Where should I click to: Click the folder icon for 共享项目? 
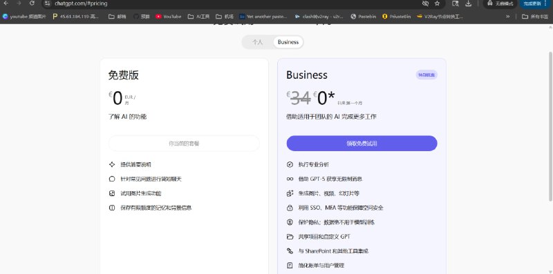click(x=290, y=237)
